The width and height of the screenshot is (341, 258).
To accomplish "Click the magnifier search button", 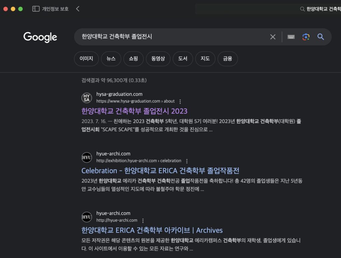I will 321,37.
